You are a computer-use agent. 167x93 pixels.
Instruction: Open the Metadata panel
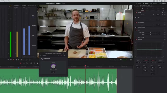click(x=154, y=3)
